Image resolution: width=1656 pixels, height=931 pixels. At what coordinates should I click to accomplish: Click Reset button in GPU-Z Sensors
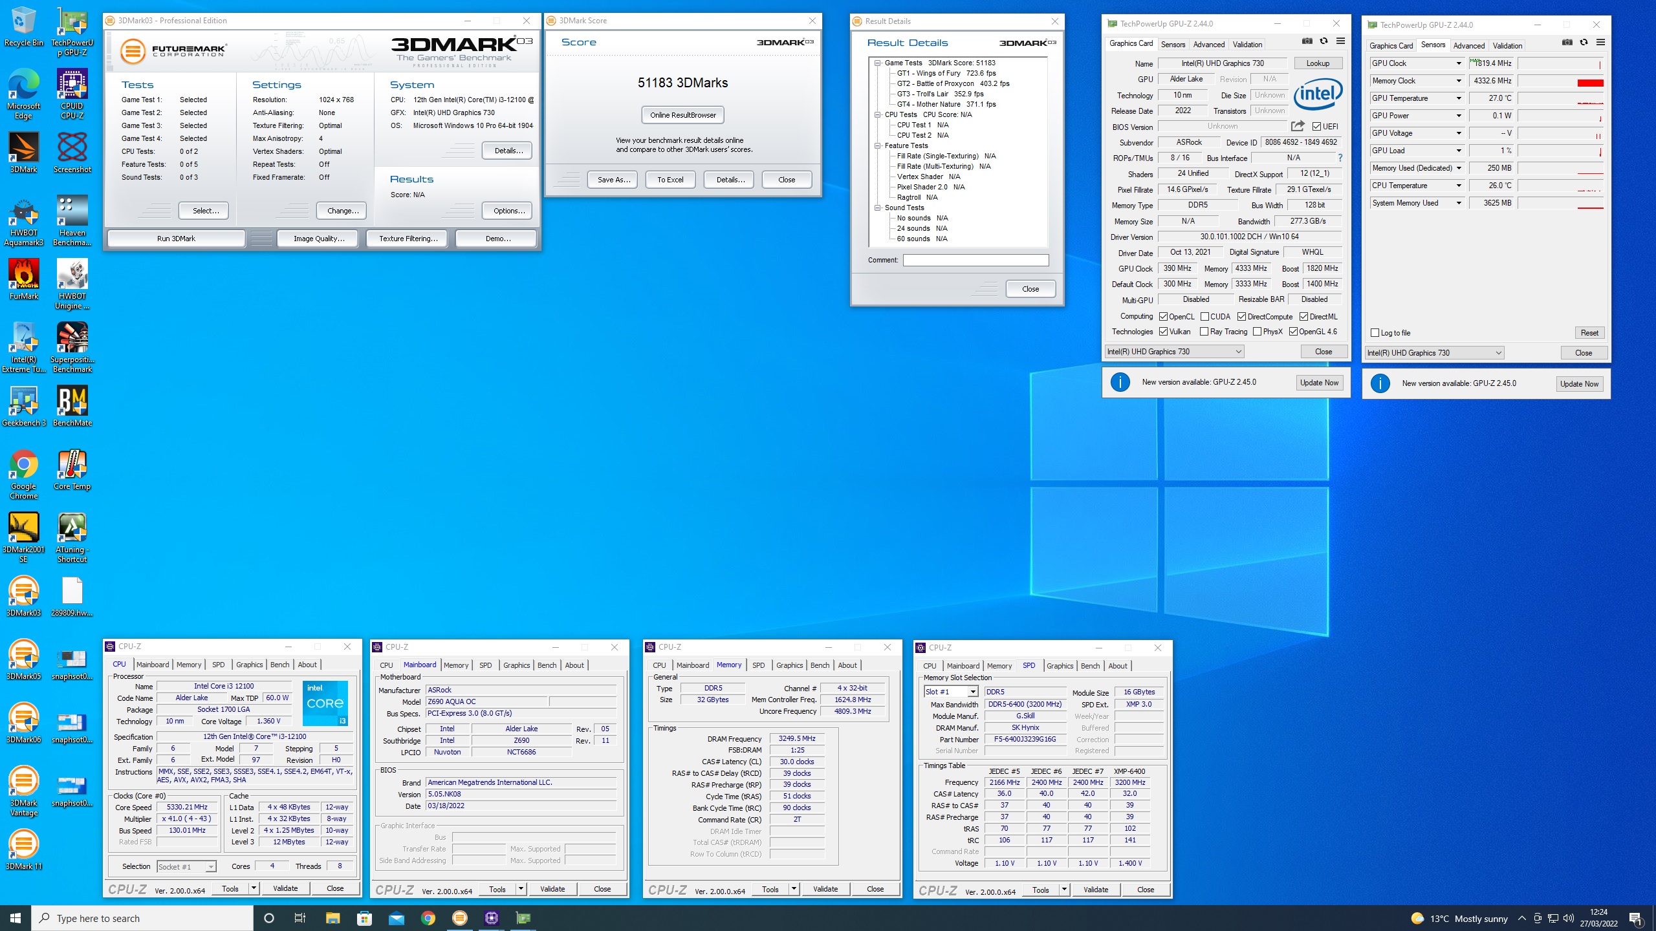1589,333
